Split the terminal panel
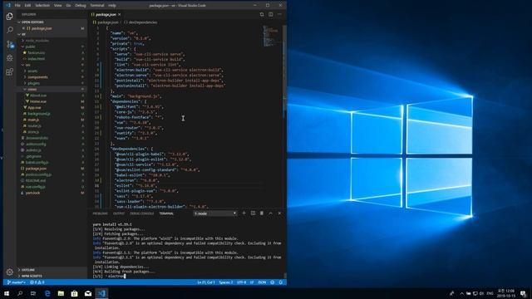This screenshot has width=532, height=299. (253, 213)
